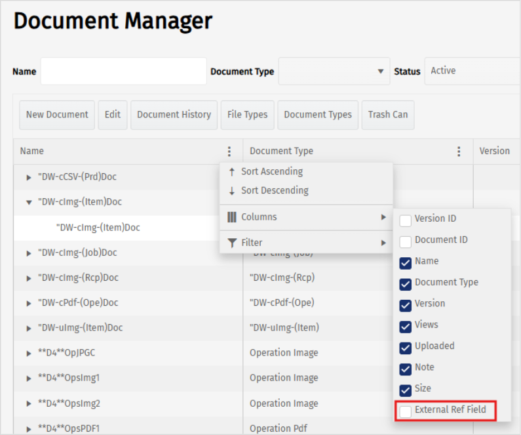
Task: Click the Sort Ascending arrow icon
Action: pos(232,172)
